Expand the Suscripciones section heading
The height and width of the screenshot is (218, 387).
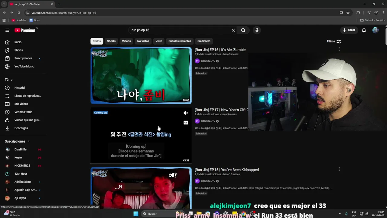[x=17, y=141]
